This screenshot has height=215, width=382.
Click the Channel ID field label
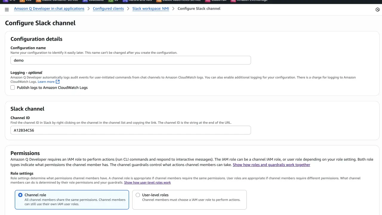click(20, 118)
